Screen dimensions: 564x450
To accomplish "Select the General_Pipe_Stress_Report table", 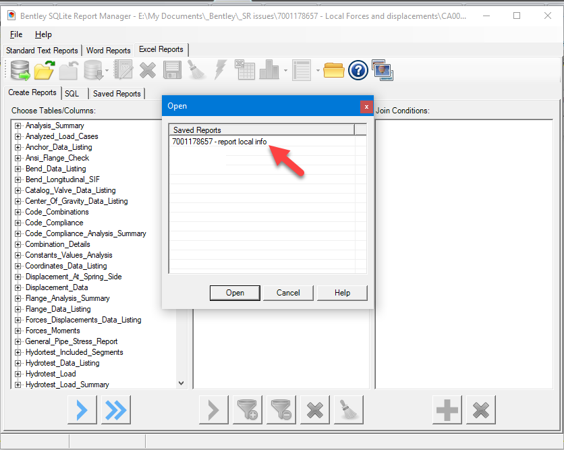I will [72, 341].
